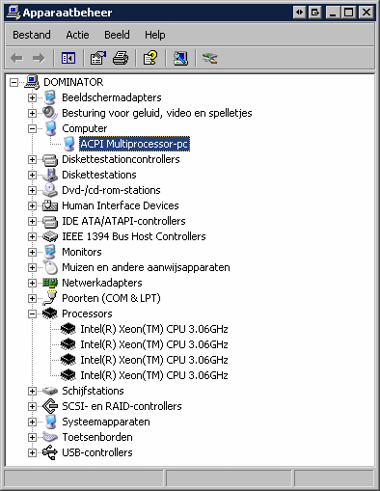The width and height of the screenshot is (380, 491).
Task: Click the Computer category icon
Action: [x=50, y=128]
